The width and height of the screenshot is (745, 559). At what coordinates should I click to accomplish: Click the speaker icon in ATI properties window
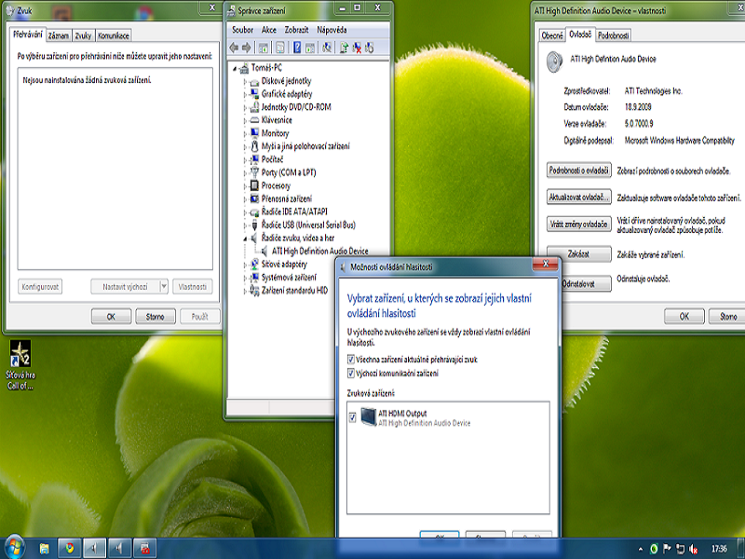click(x=554, y=61)
